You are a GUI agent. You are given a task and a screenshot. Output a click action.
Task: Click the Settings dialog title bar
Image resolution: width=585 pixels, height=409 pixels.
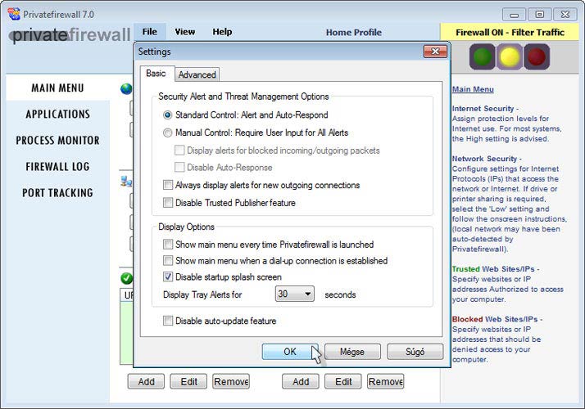pyautogui.click(x=280, y=52)
